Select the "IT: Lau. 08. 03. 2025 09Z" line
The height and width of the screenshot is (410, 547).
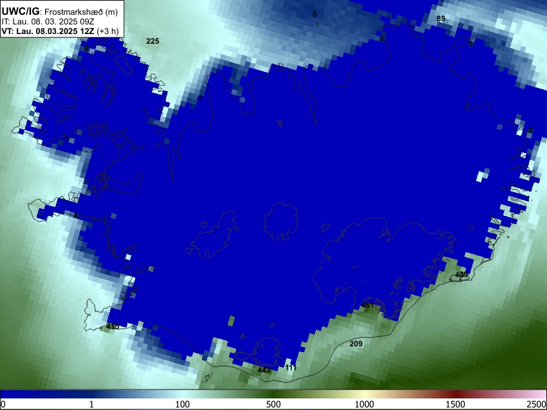pyautogui.click(x=48, y=22)
